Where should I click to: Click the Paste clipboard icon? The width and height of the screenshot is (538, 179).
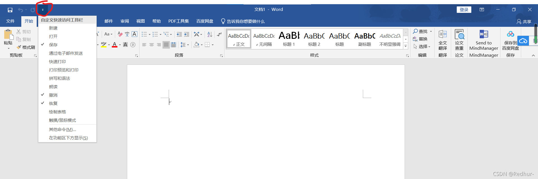(x=8, y=34)
